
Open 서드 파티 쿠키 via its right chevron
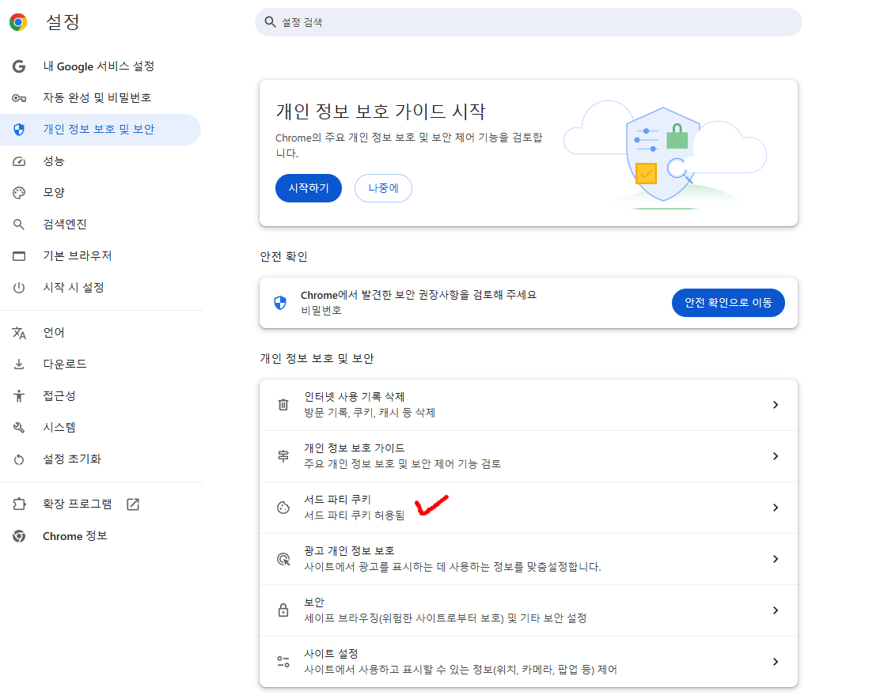(x=776, y=508)
